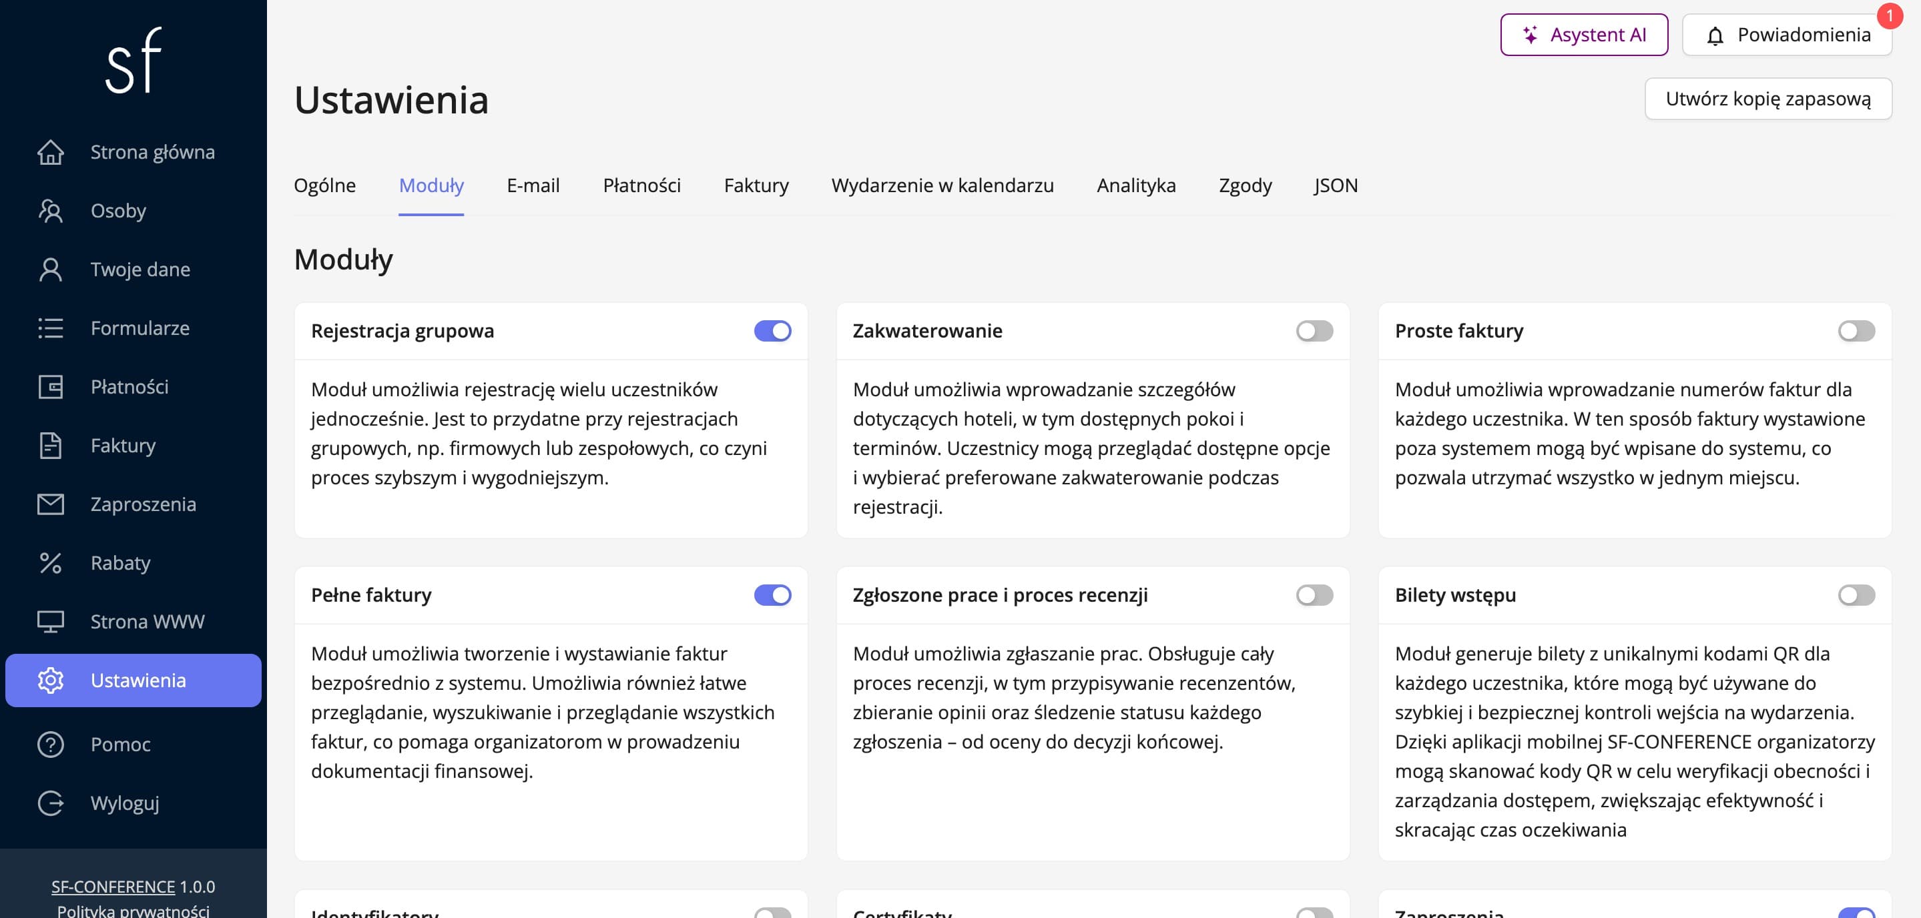Viewport: 1921px width, 918px height.
Task: Toggle the Identyfikatory module switch
Action: pyautogui.click(x=772, y=913)
